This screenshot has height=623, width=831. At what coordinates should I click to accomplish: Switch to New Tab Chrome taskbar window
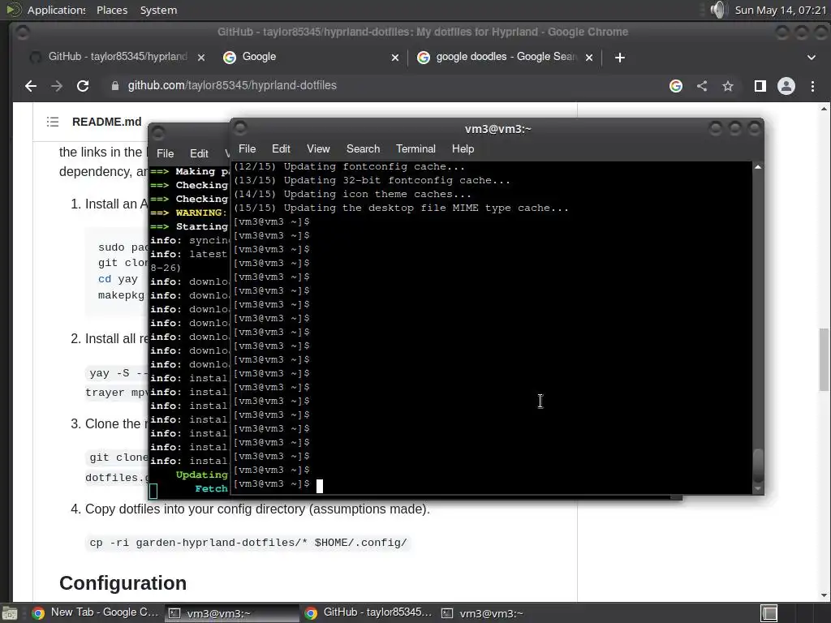point(96,613)
